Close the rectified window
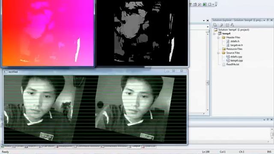 pos(182,71)
